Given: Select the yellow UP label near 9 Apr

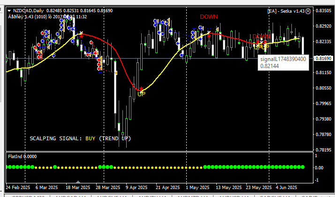Looking at the screenshot, I should point(141,94).
